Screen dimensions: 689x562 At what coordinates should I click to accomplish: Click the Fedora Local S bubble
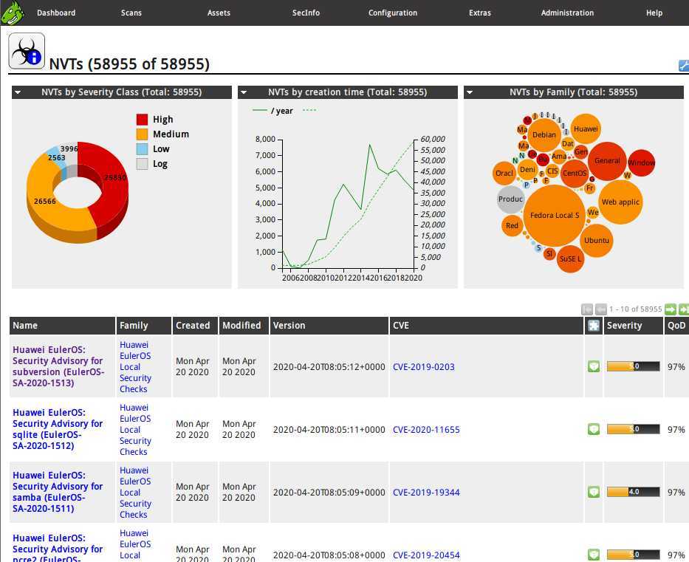click(x=555, y=216)
